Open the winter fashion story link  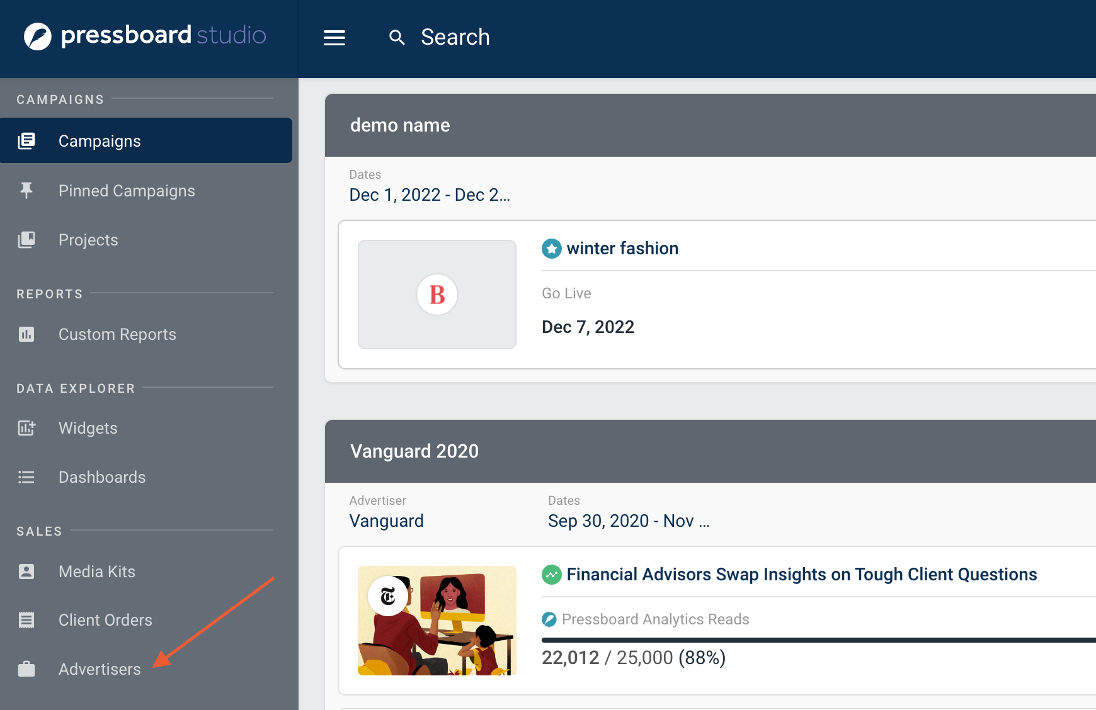click(622, 248)
